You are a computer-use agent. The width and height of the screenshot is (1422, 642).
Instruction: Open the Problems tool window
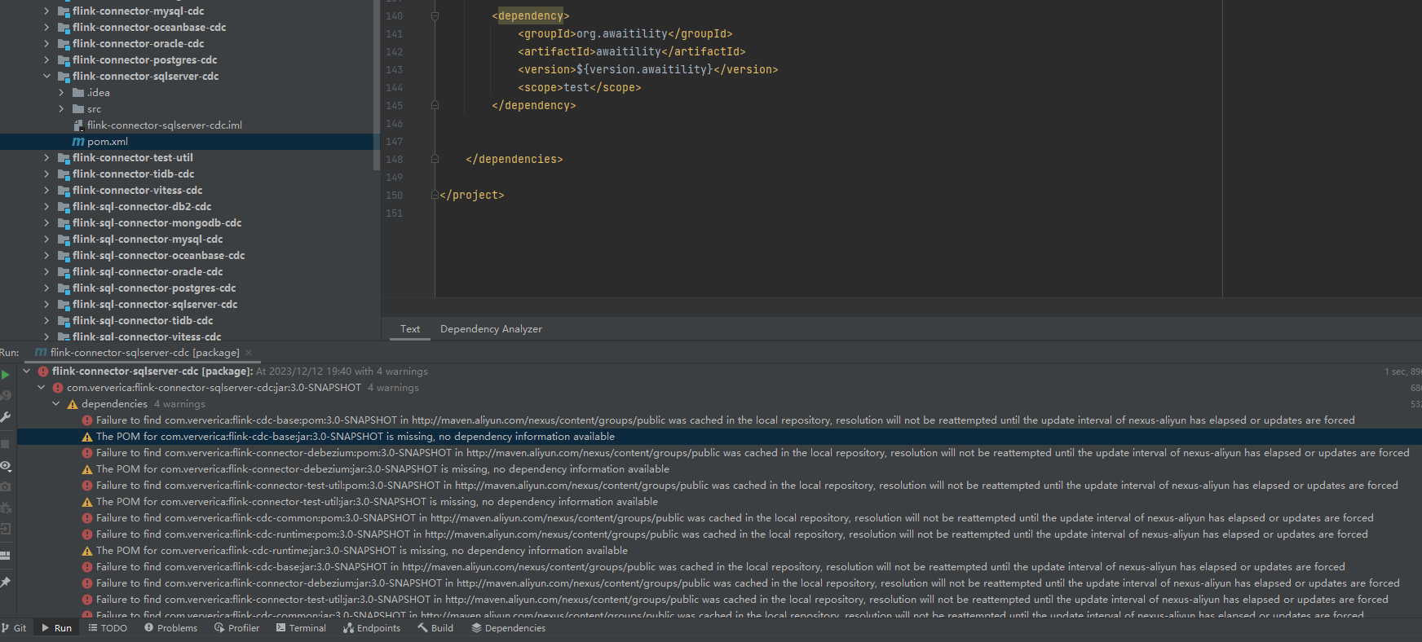click(170, 628)
